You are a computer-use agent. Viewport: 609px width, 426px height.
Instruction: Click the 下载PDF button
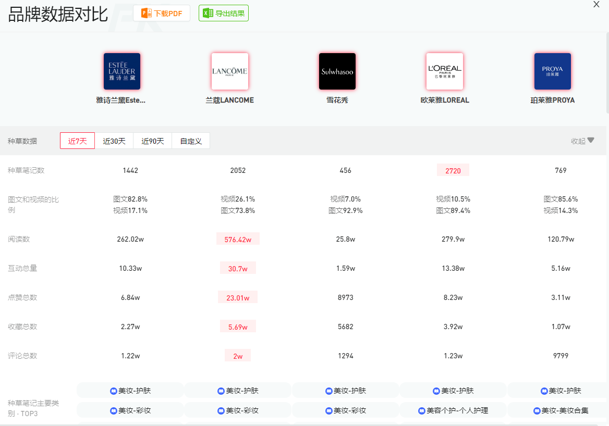162,13
